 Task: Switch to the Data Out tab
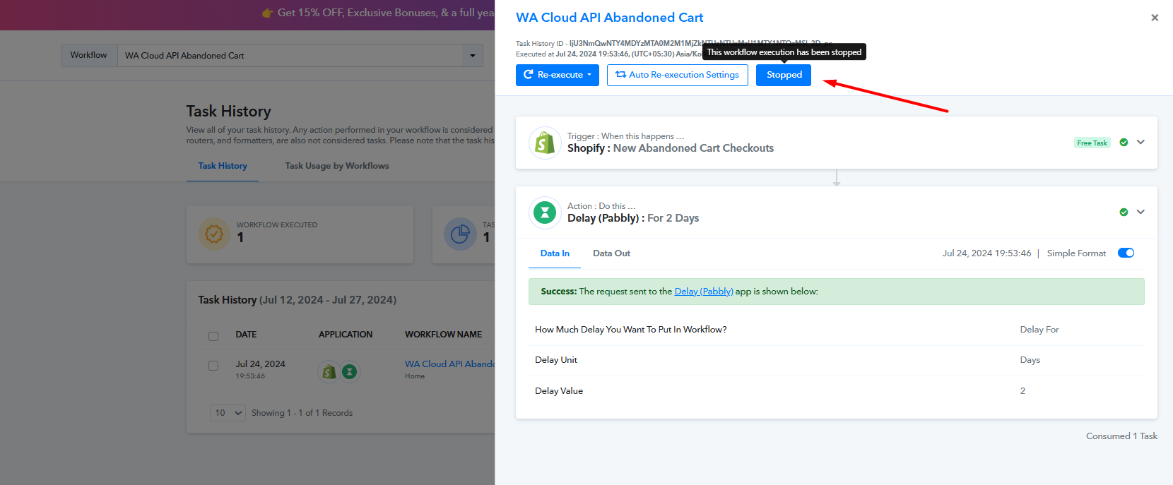point(611,253)
